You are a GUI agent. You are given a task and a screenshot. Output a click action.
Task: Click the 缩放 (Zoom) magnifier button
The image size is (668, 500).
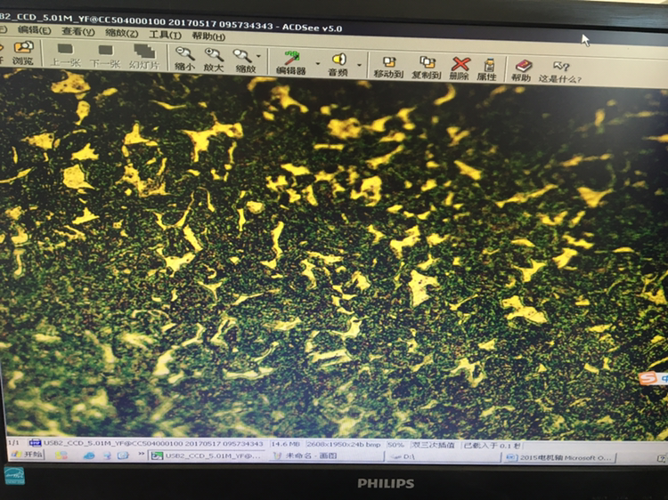(243, 60)
